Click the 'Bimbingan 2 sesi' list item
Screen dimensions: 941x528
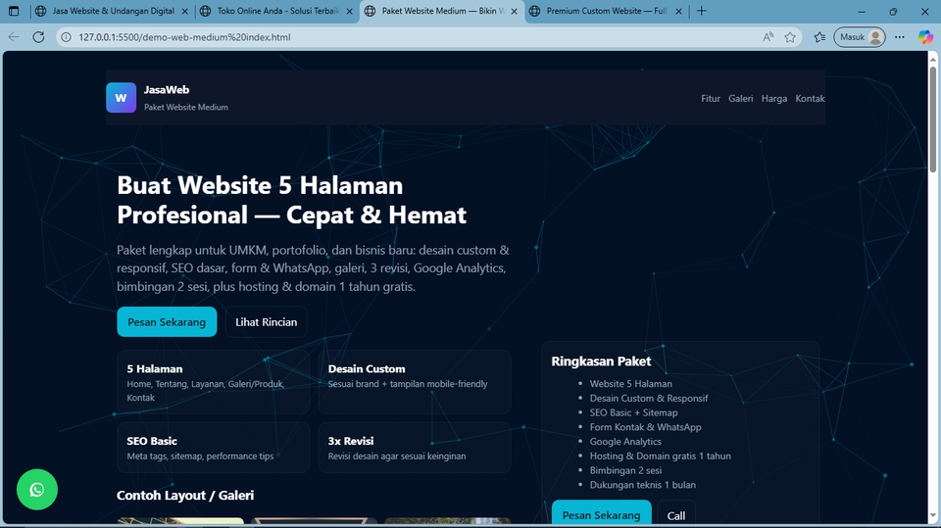tap(626, 470)
